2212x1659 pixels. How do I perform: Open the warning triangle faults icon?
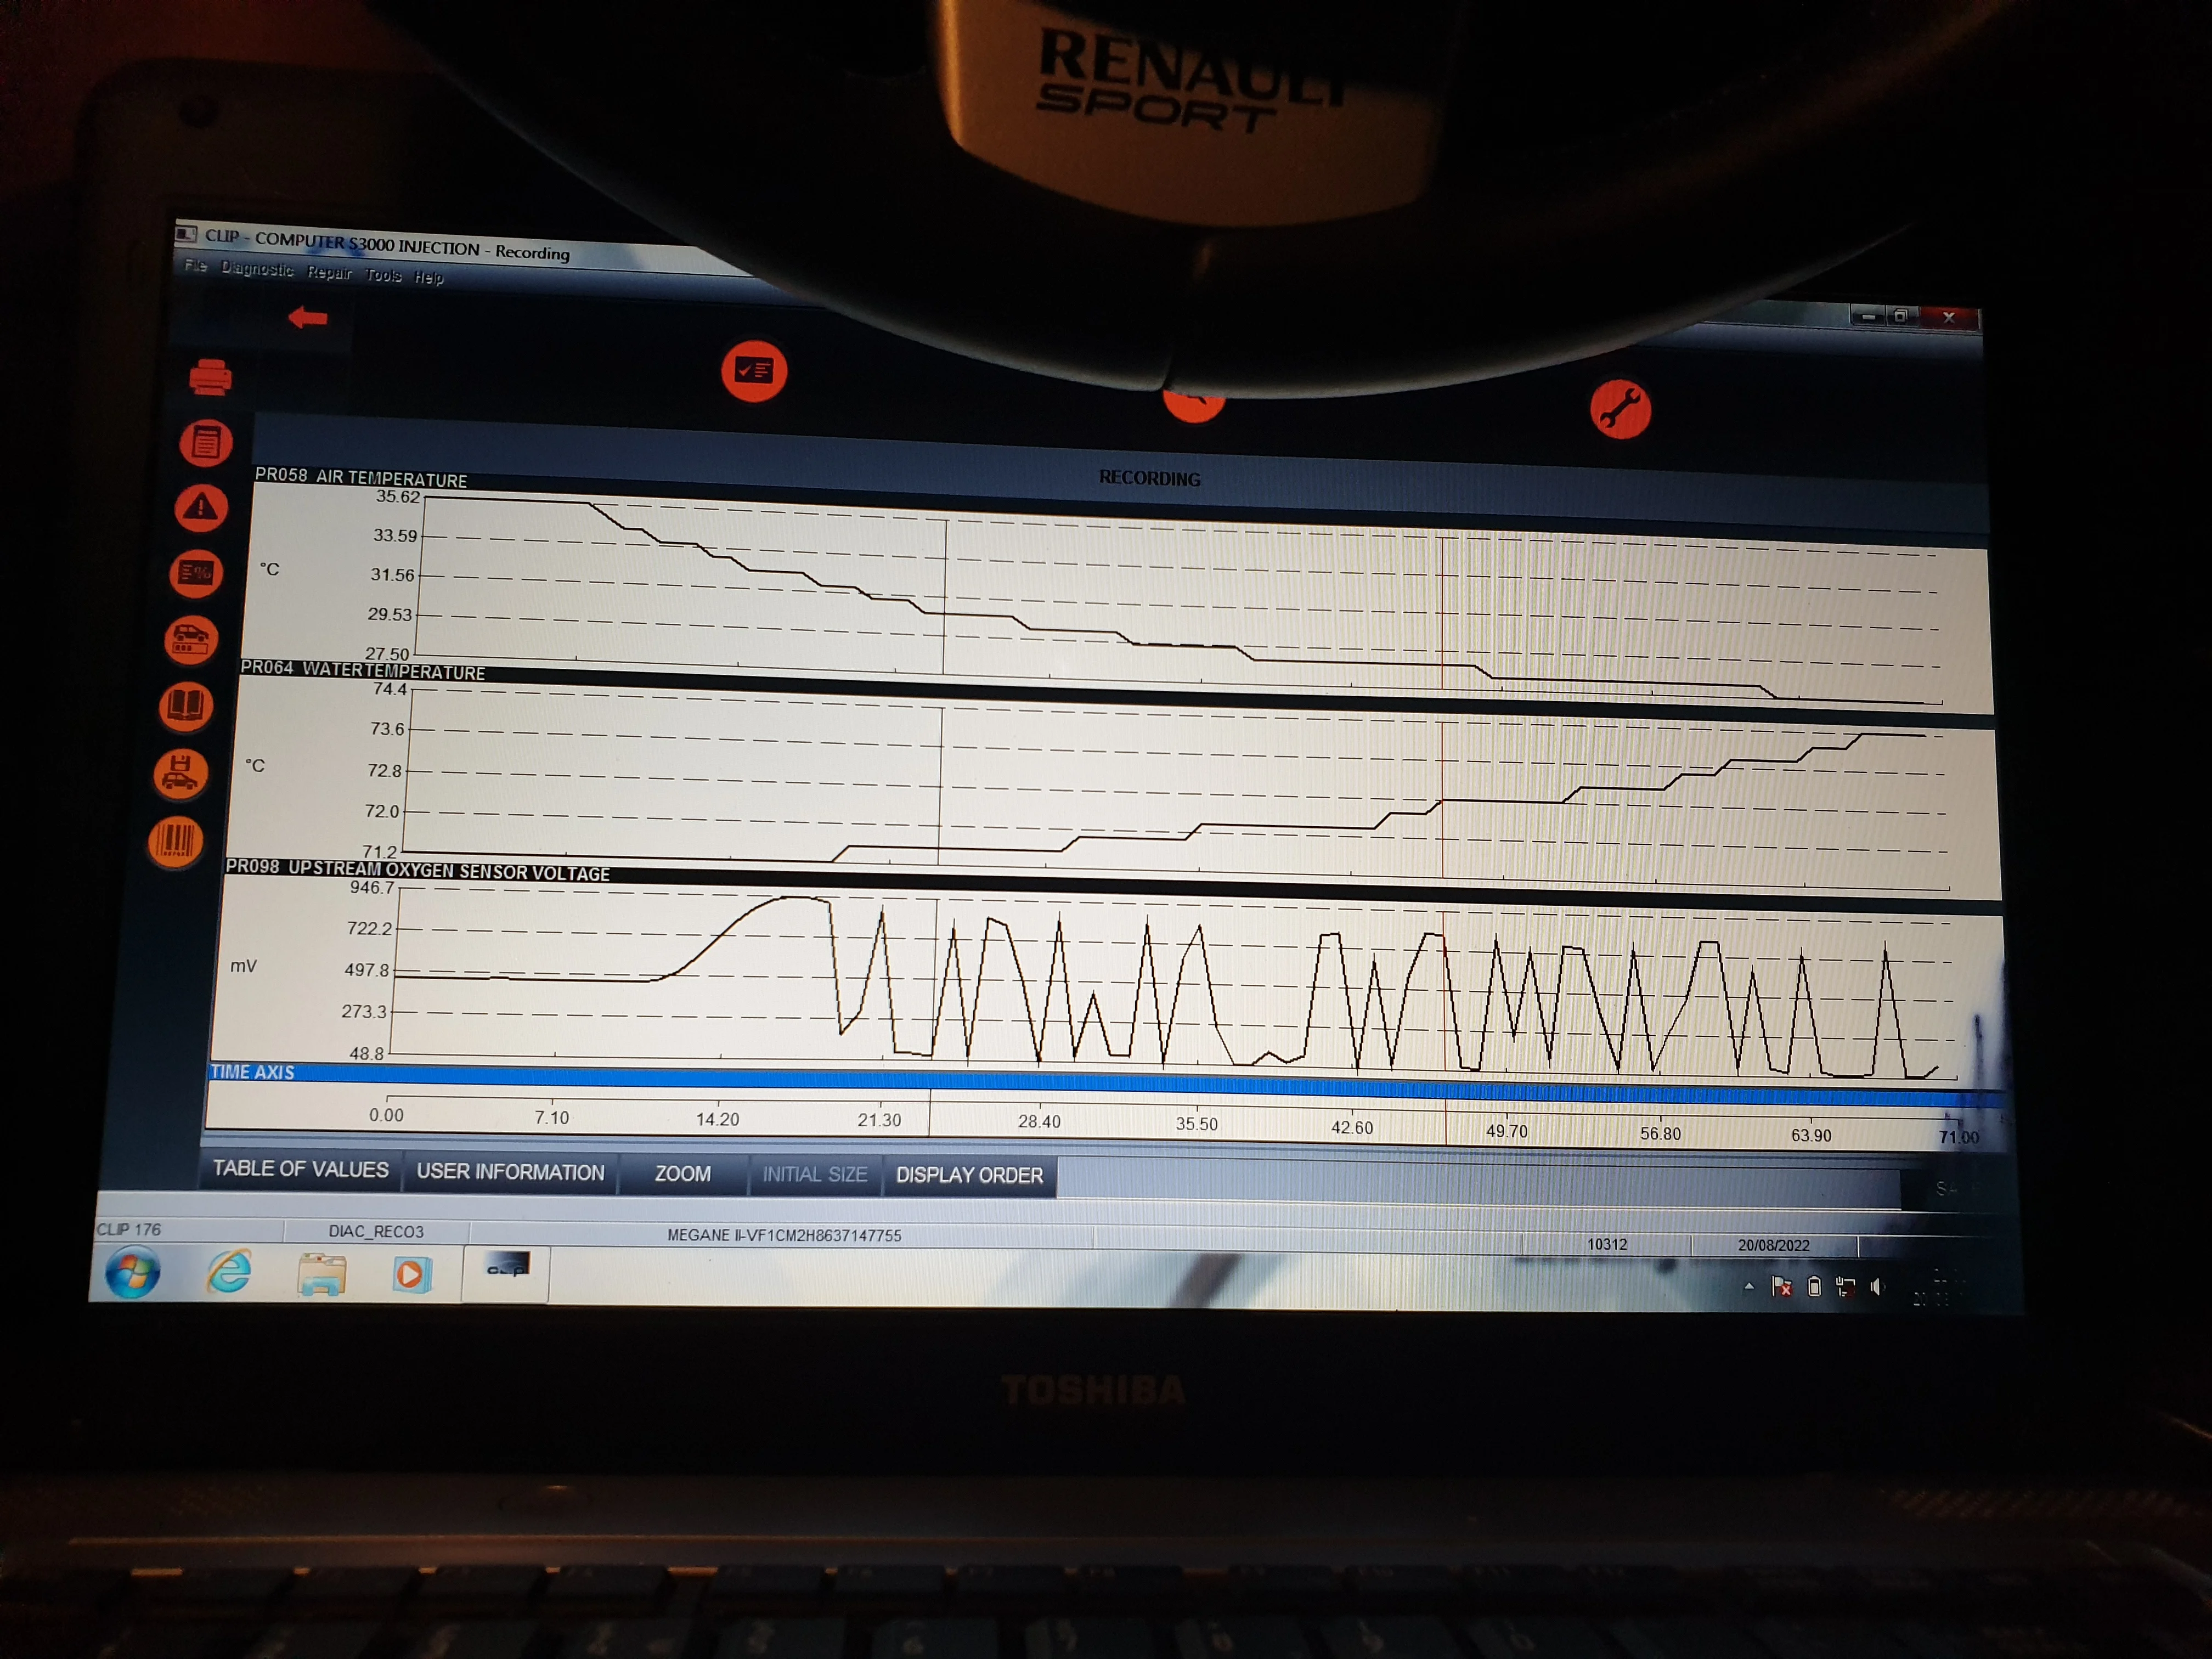click(201, 507)
